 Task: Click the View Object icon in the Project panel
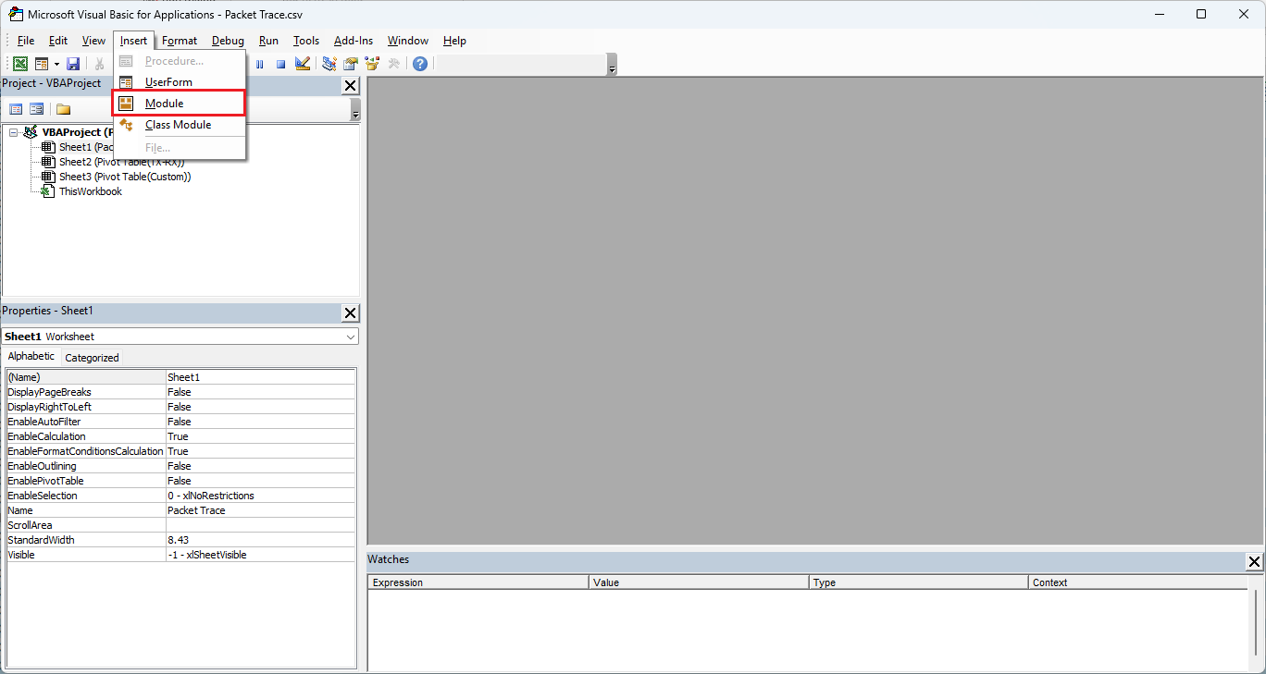click(x=37, y=109)
